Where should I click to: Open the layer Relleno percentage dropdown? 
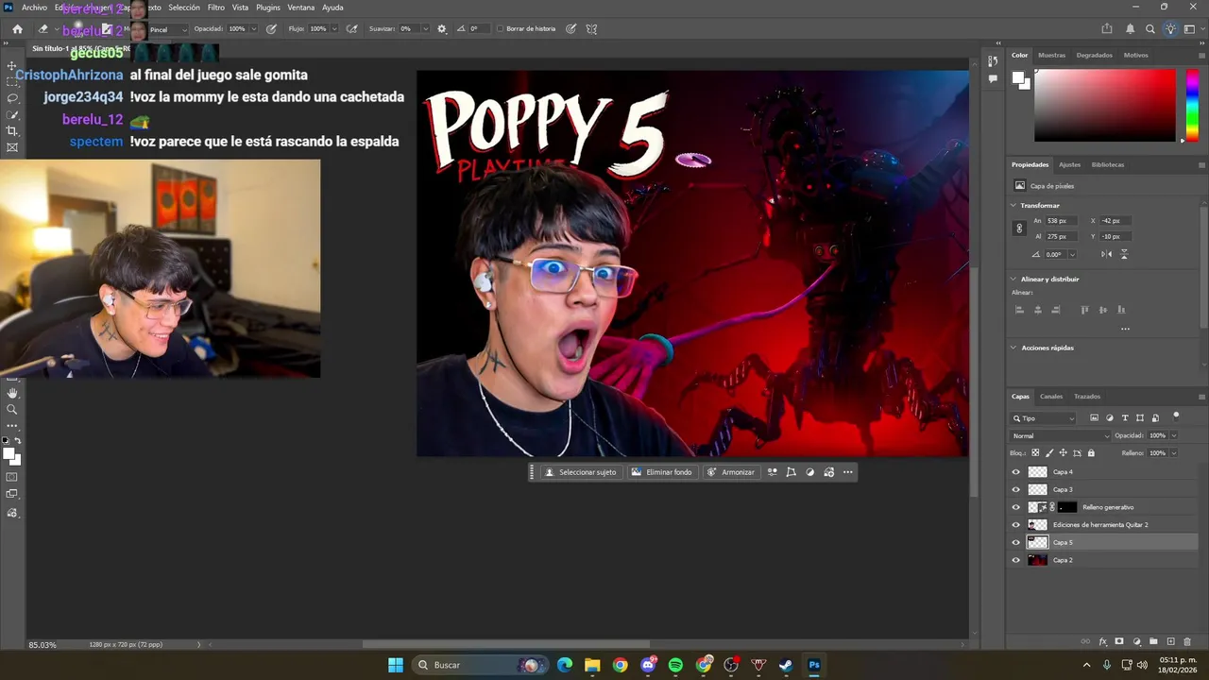(1174, 453)
